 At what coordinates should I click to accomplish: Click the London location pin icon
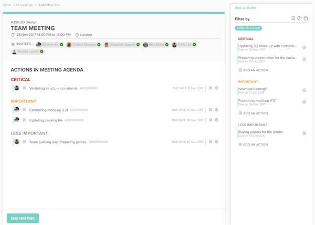point(77,35)
